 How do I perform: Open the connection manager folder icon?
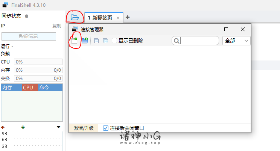click(75, 18)
